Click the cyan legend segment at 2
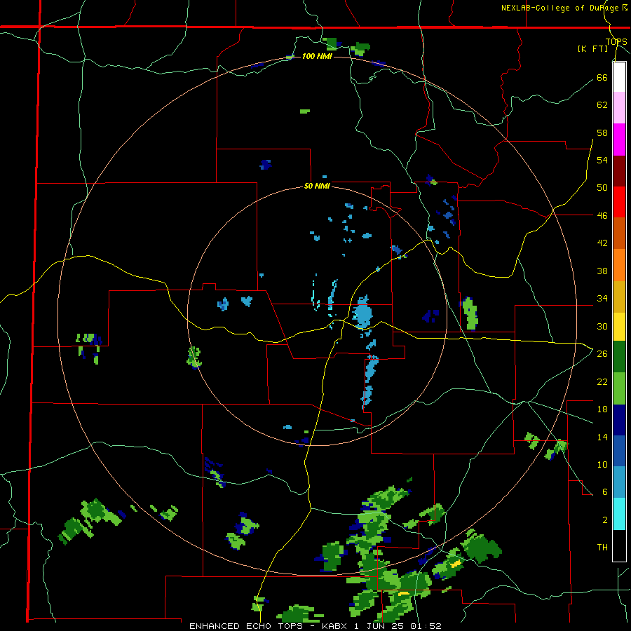 pos(619,514)
